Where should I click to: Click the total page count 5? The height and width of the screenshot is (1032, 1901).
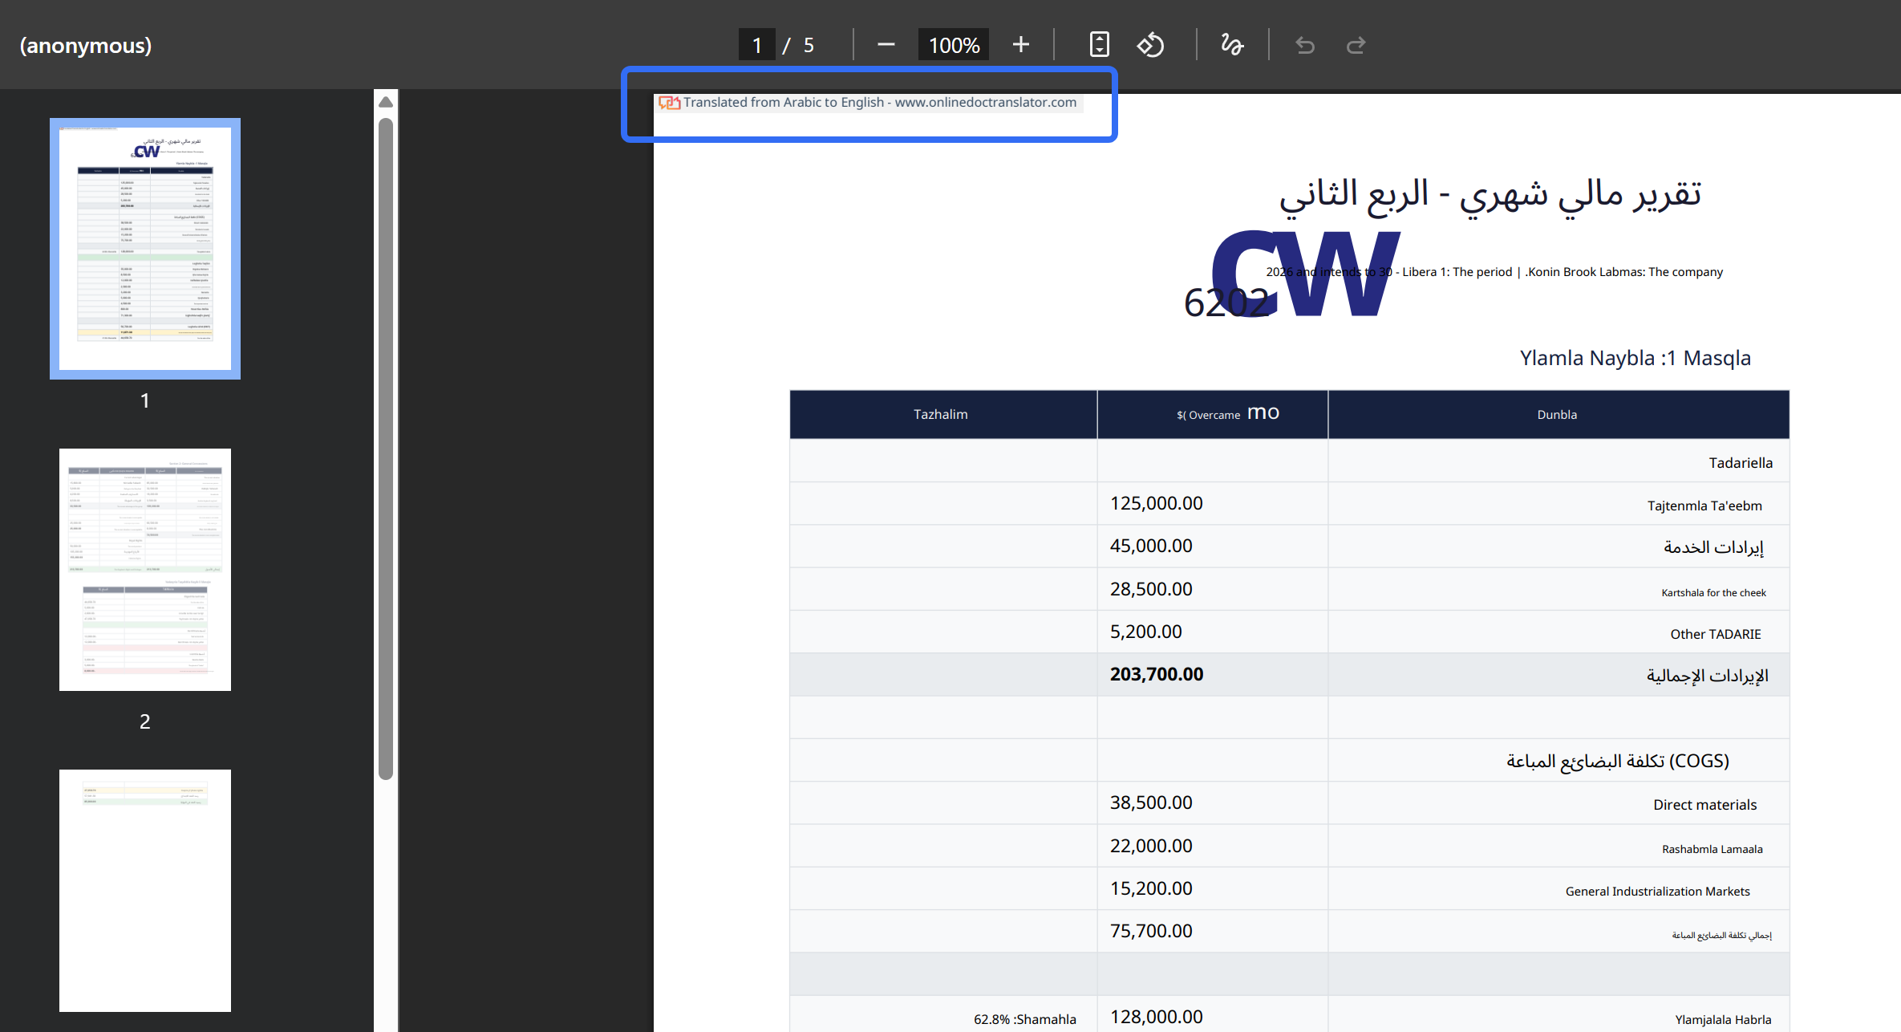(809, 45)
